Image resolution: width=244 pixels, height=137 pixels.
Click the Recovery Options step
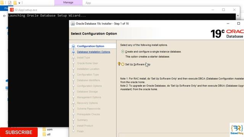(87, 103)
